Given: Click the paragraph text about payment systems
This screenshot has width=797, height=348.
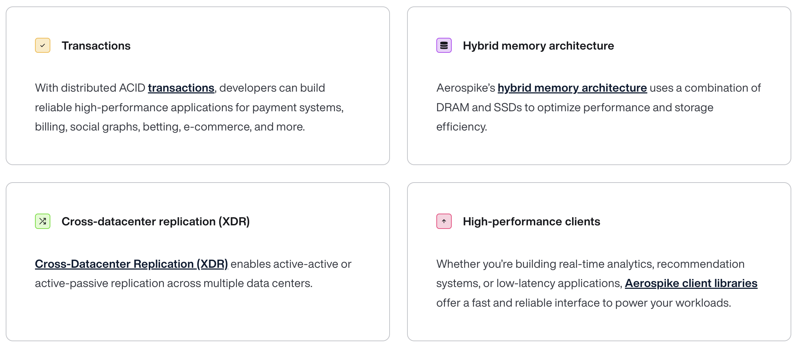Looking at the screenshot, I should tap(189, 108).
